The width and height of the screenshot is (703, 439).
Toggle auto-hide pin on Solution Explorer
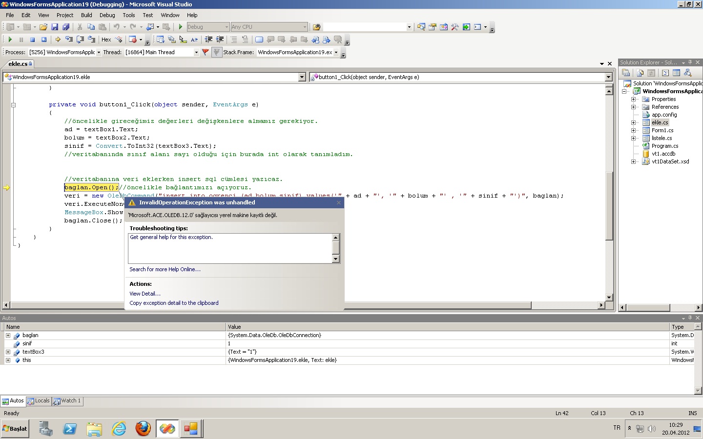pos(690,62)
